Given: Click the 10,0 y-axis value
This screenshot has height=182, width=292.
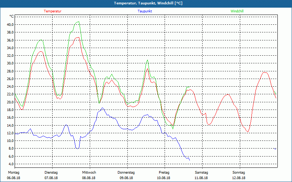Looking at the screenshot, I should click(10, 141).
